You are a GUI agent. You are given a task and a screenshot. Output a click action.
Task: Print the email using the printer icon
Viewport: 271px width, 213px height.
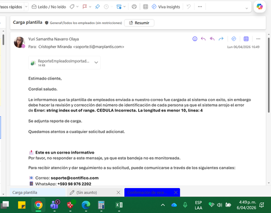coord(134,7)
